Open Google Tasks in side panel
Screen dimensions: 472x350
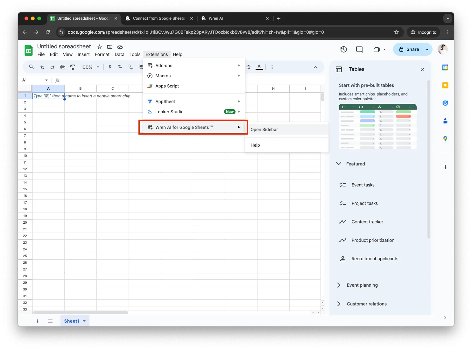pos(445,103)
